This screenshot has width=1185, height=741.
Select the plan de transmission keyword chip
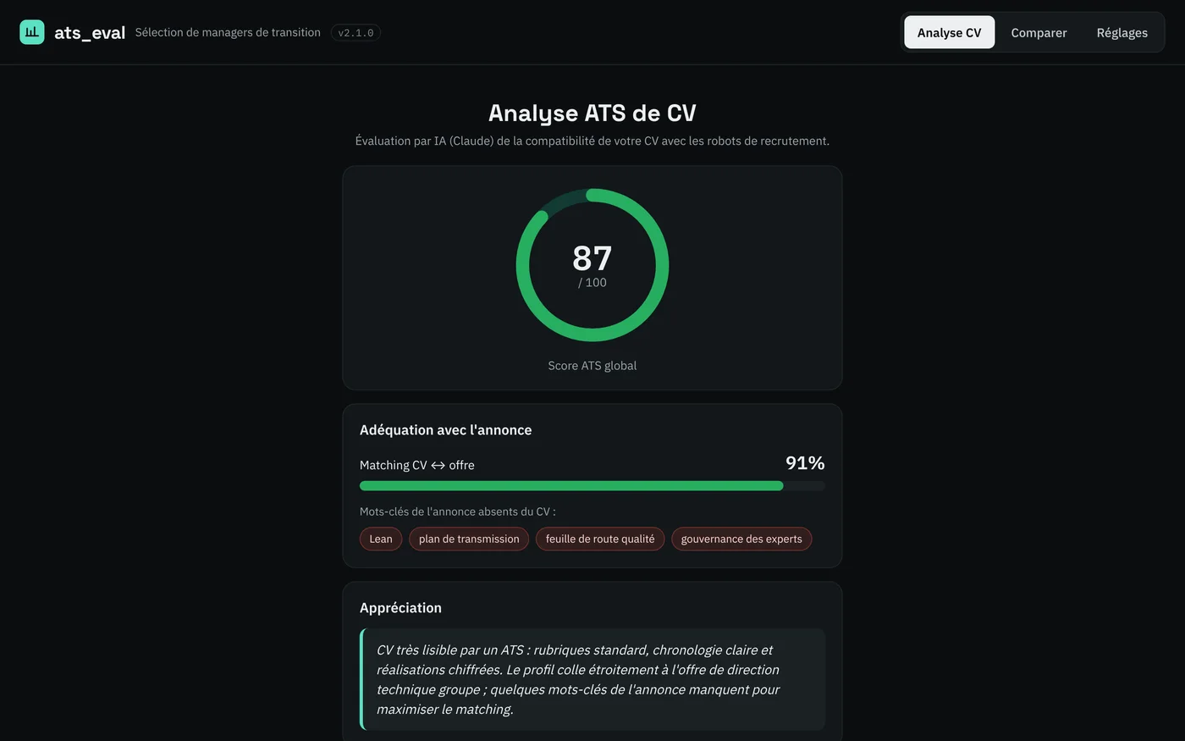coord(469,539)
